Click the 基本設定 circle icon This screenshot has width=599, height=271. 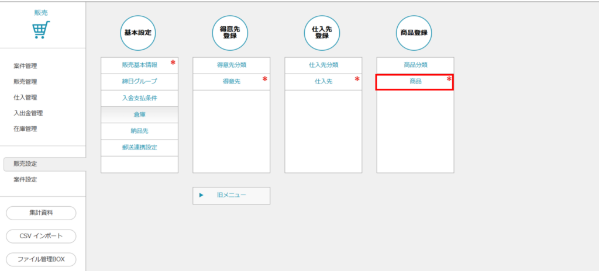point(139,32)
